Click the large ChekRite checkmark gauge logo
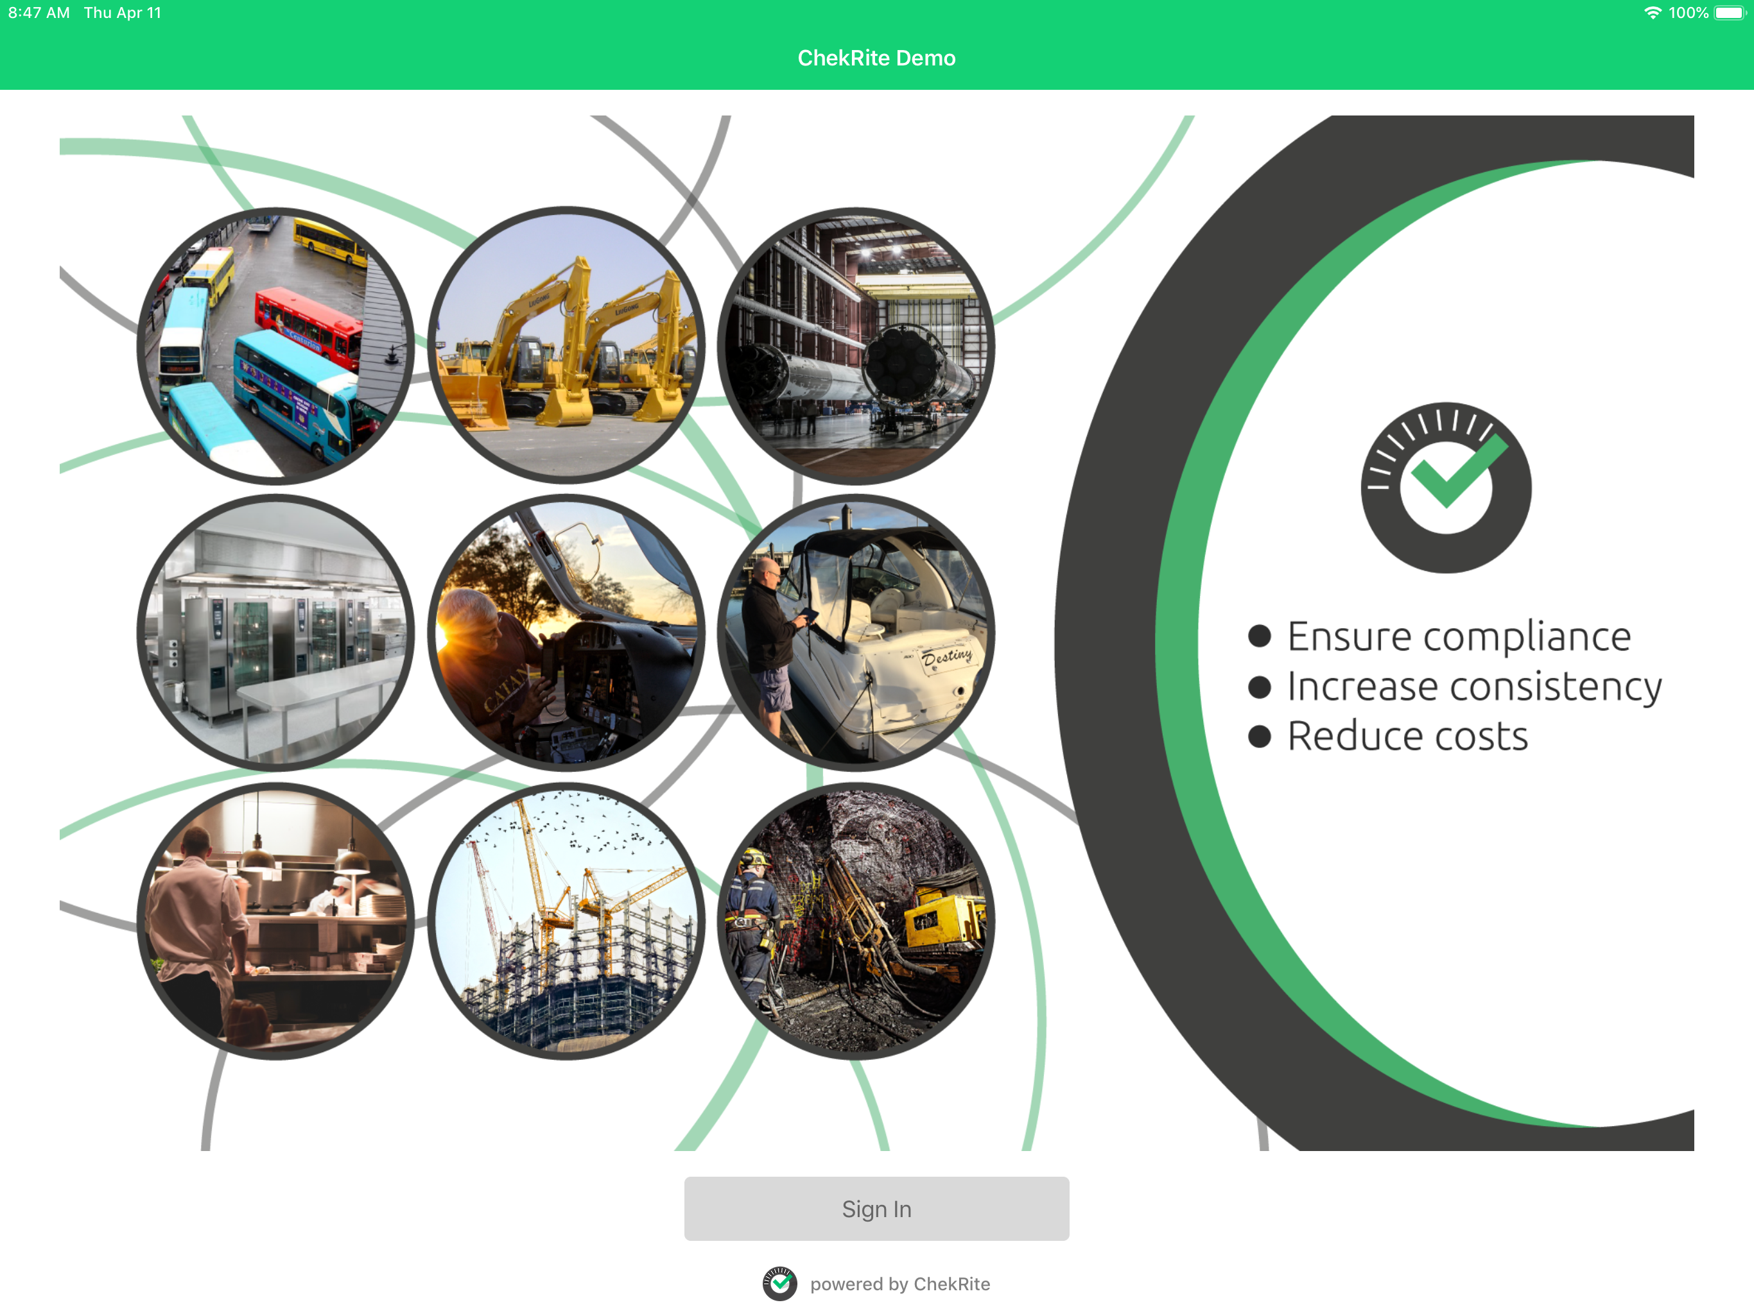 tap(1446, 488)
